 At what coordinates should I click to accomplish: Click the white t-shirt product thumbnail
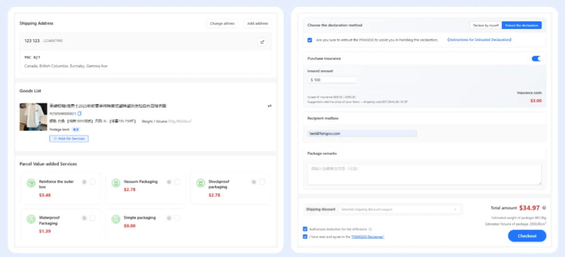33,117
